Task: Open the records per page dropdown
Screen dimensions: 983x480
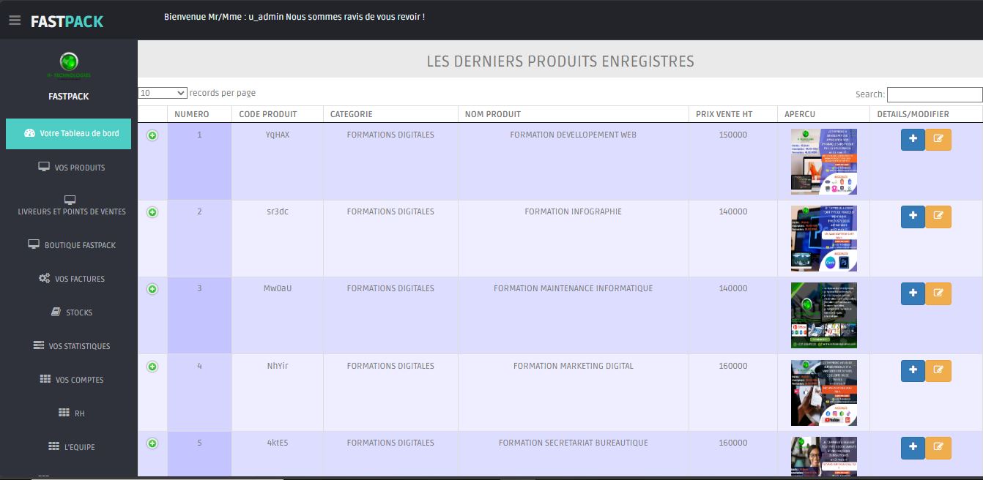Action: [x=163, y=93]
